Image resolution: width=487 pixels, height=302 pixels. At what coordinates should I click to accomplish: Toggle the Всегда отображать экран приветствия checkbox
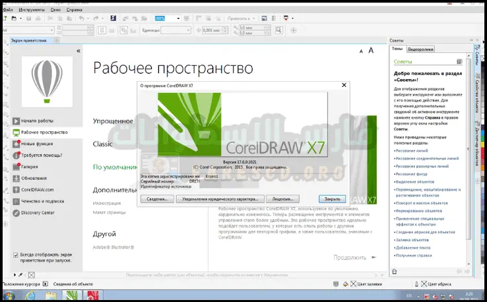coord(16,255)
